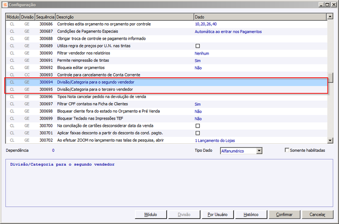This screenshot has height=224, width=339.
Task: Tick checkbox for Utiliza regra de preços por U.N.
Action: tap(197, 46)
